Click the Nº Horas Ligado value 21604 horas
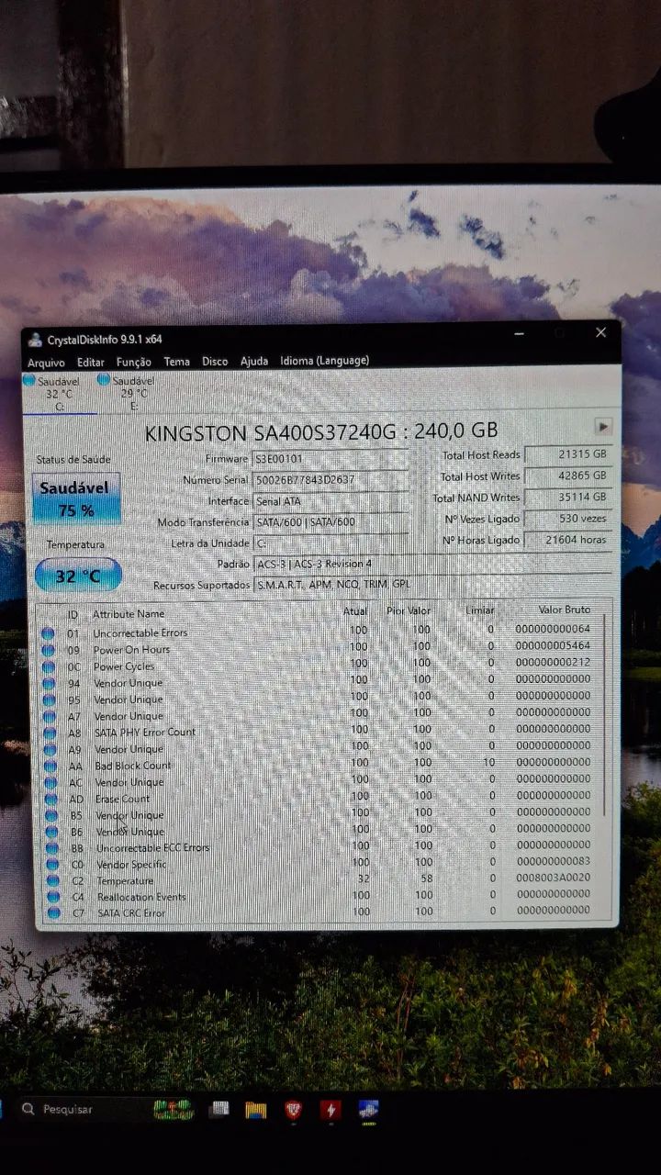The image size is (661, 1175). pyautogui.click(x=567, y=540)
